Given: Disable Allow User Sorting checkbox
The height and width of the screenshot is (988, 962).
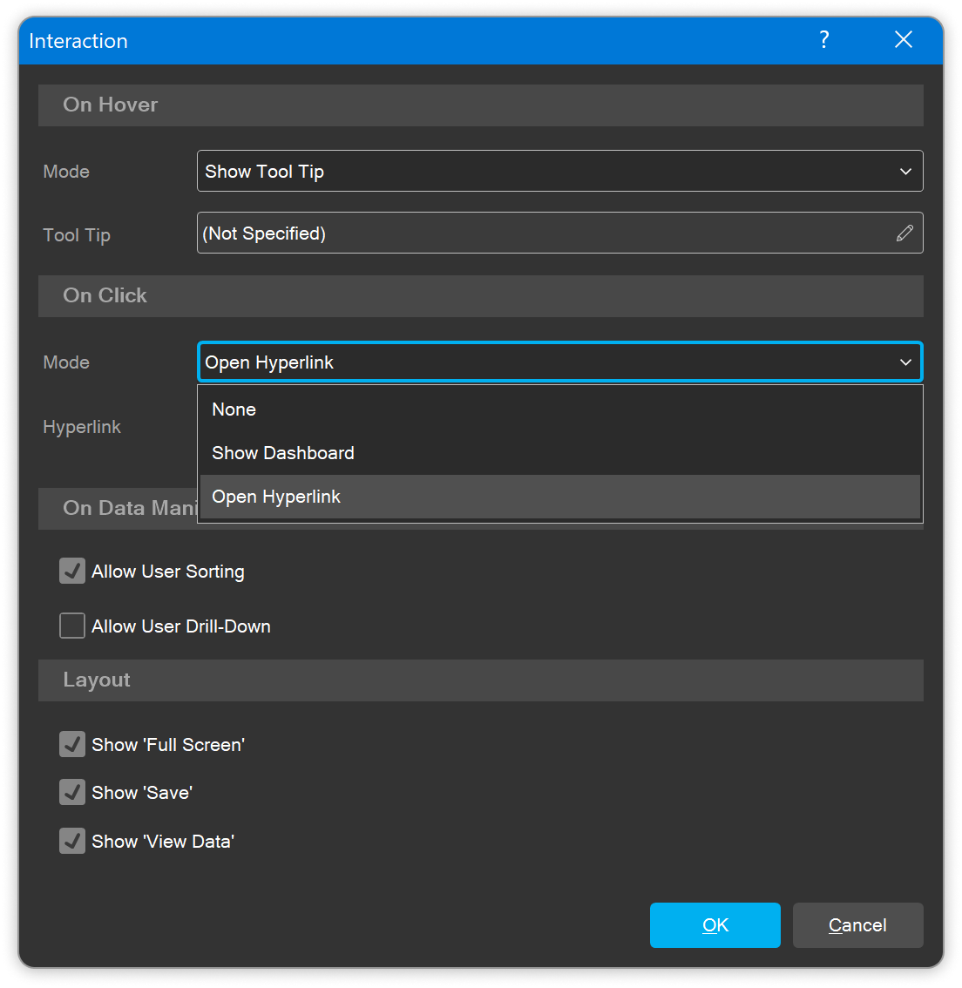Looking at the screenshot, I should (x=72, y=572).
